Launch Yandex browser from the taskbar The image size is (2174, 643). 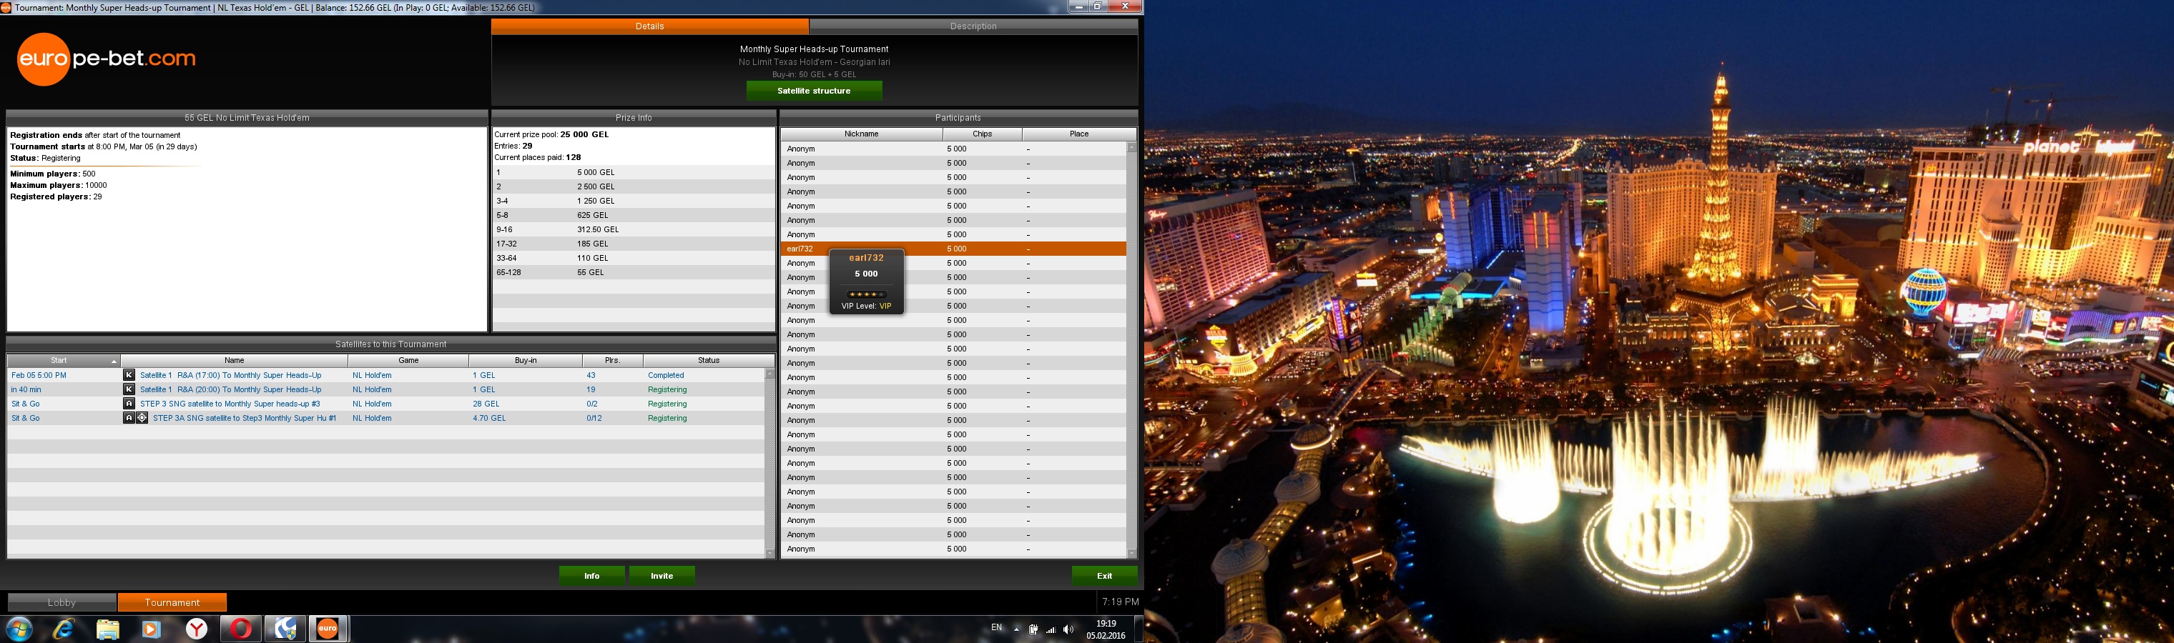tap(197, 629)
